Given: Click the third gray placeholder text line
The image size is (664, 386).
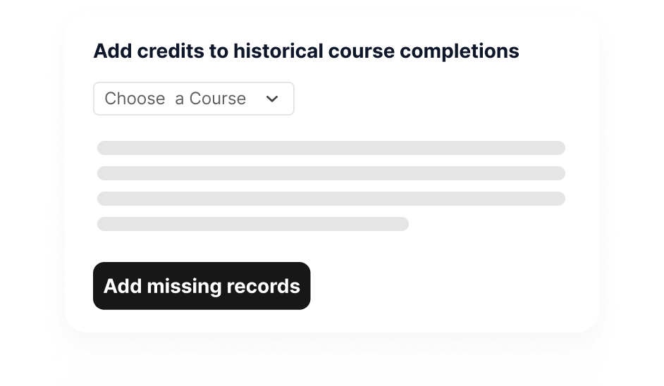Looking at the screenshot, I should [331, 199].
